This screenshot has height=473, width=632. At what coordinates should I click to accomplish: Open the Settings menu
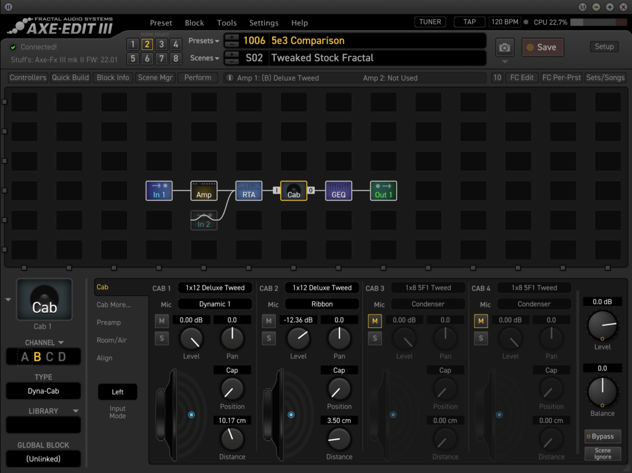pyautogui.click(x=264, y=23)
